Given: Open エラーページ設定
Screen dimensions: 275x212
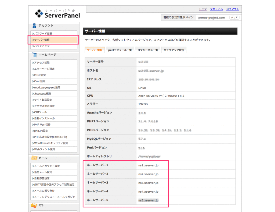Looking at the screenshot, I should [54, 69].
